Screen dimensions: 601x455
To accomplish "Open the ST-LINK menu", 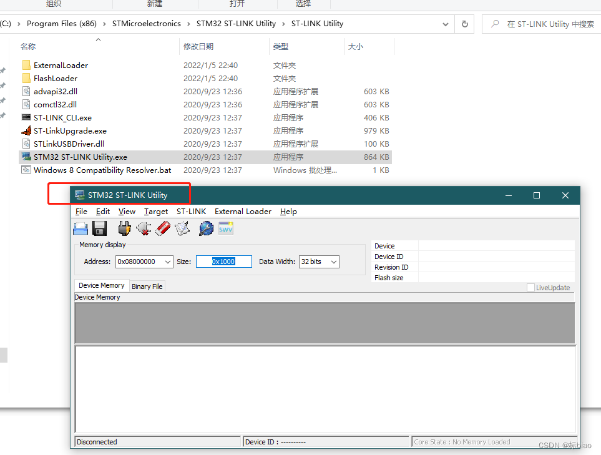I will (191, 212).
